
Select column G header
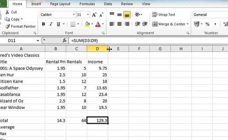160,49
